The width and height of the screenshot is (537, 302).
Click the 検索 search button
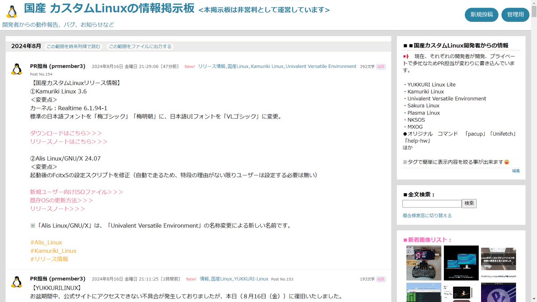coord(469,203)
